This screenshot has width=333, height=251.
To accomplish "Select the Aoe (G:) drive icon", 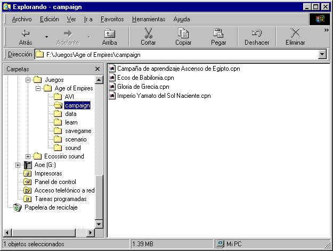I will pyautogui.click(x=28, y=165).
